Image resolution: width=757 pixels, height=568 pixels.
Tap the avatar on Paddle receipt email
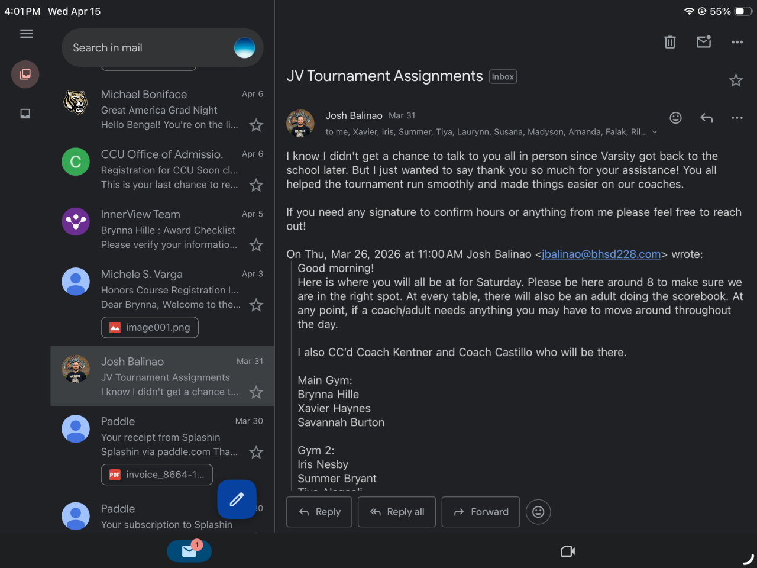[76, 428]
